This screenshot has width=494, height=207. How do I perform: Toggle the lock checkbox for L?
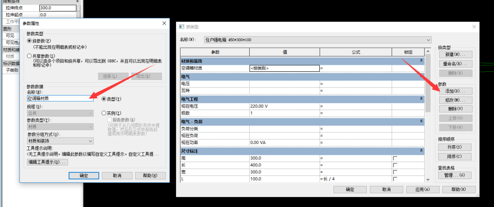[395, 179]
